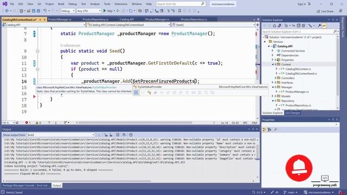The width and height of the screenshot is (347, 195).
Task: Switch to the IProductManager.cs tab
Action: 157,19
